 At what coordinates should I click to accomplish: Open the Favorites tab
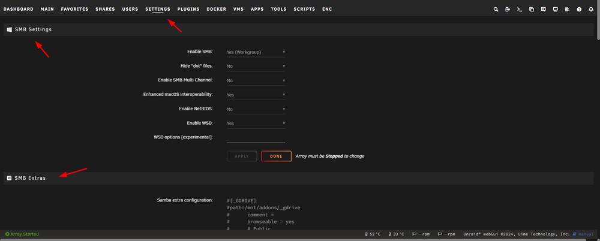pos(74,9)
